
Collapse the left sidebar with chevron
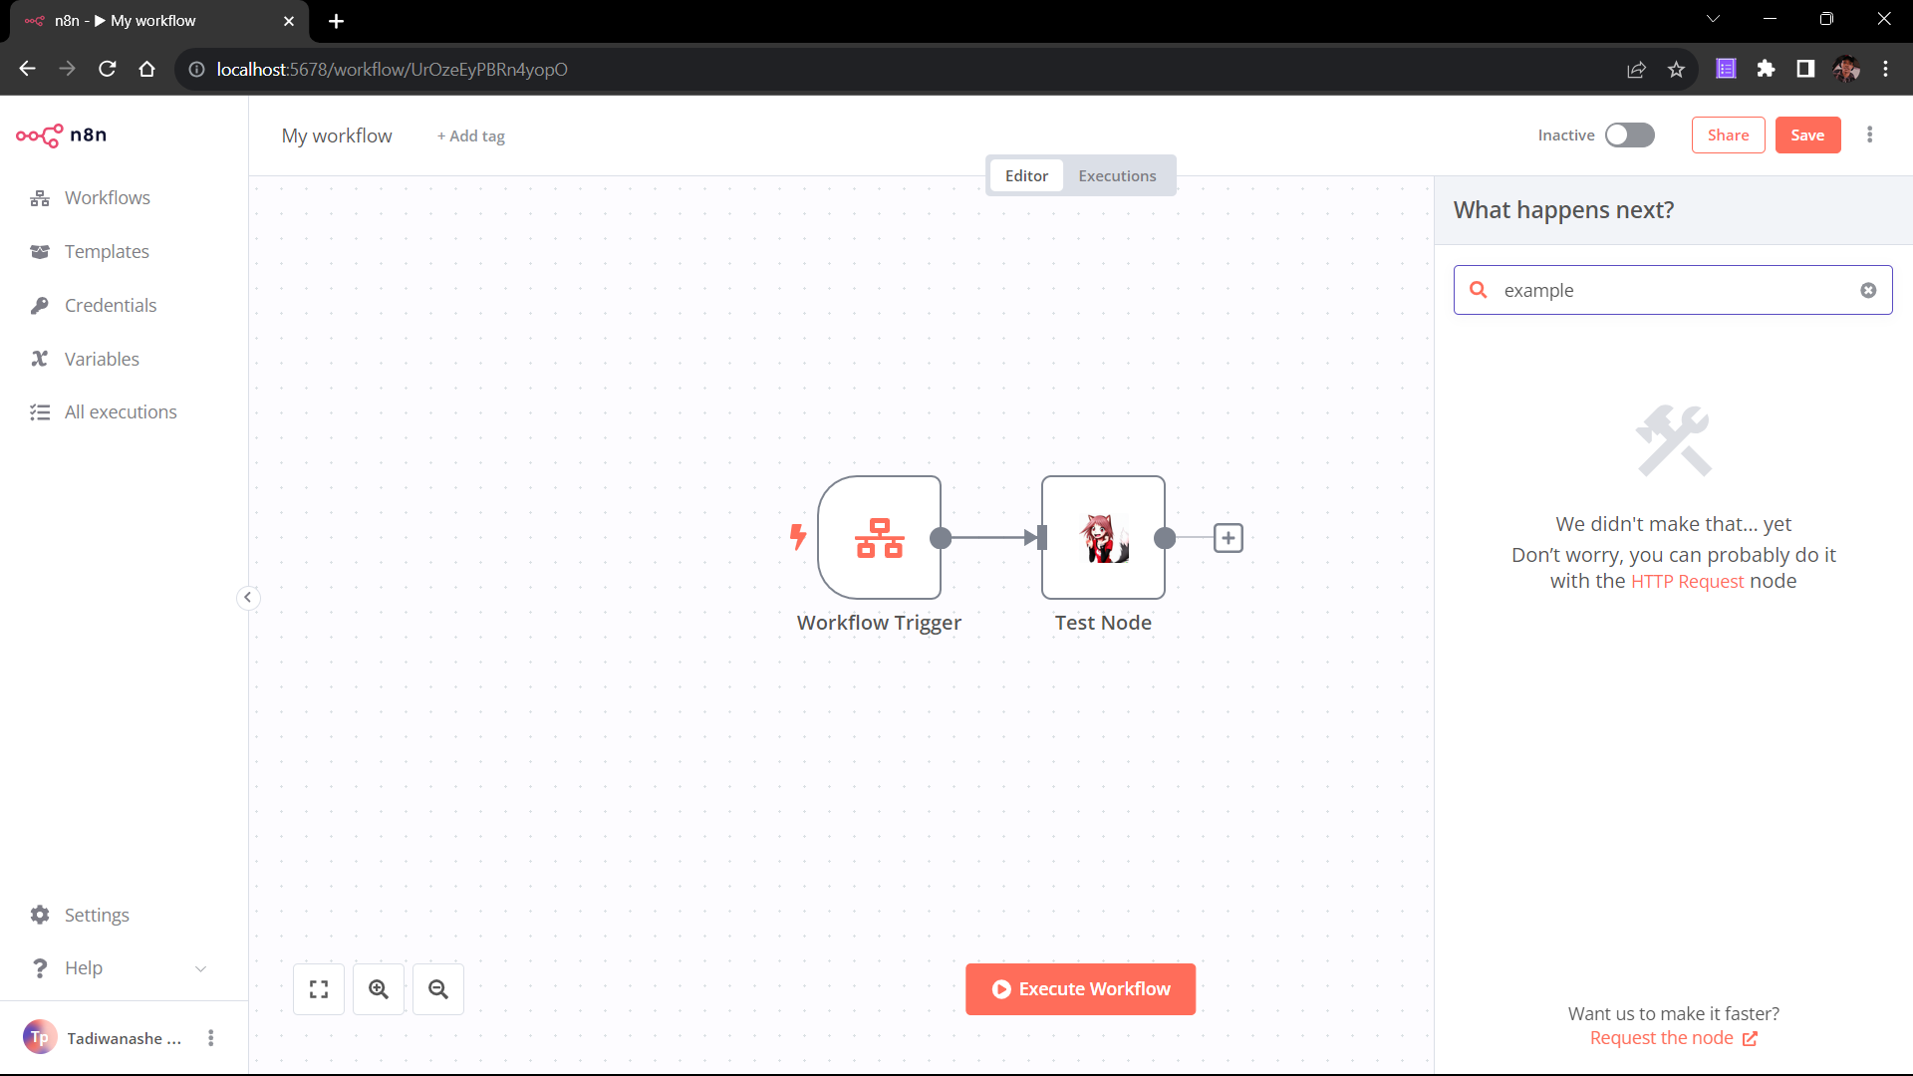point(248,598)
